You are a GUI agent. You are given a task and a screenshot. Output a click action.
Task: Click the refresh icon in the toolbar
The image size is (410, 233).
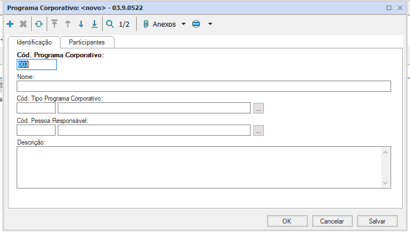click(38, 24)
